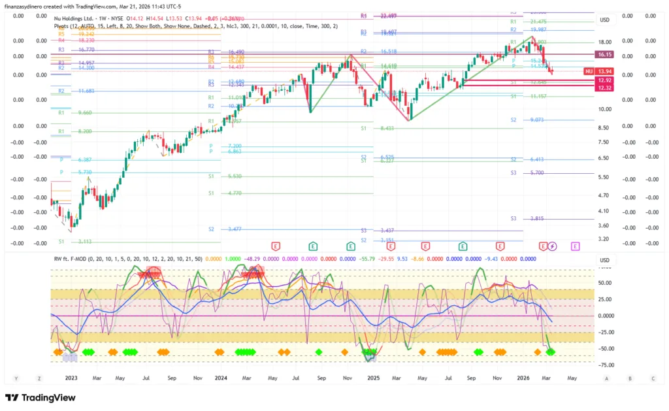Open the purple upcoming earnings marker near May 2026
Screen dimensions: 669x411
[x=576, y=246]
